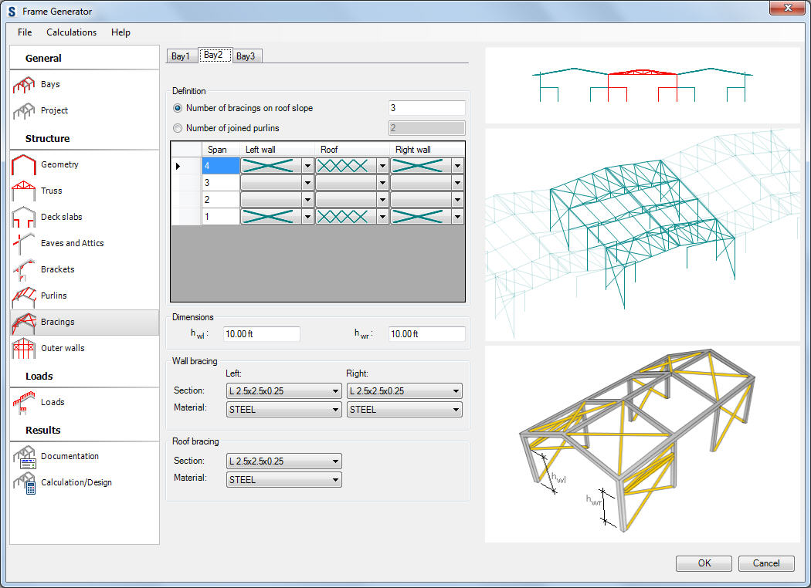The height and width of the screenshot is (588, 811).
Task: Open the Project section icon
Action: (x=24, y=110)
